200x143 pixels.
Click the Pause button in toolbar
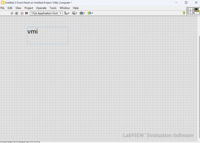pos(26,13)
